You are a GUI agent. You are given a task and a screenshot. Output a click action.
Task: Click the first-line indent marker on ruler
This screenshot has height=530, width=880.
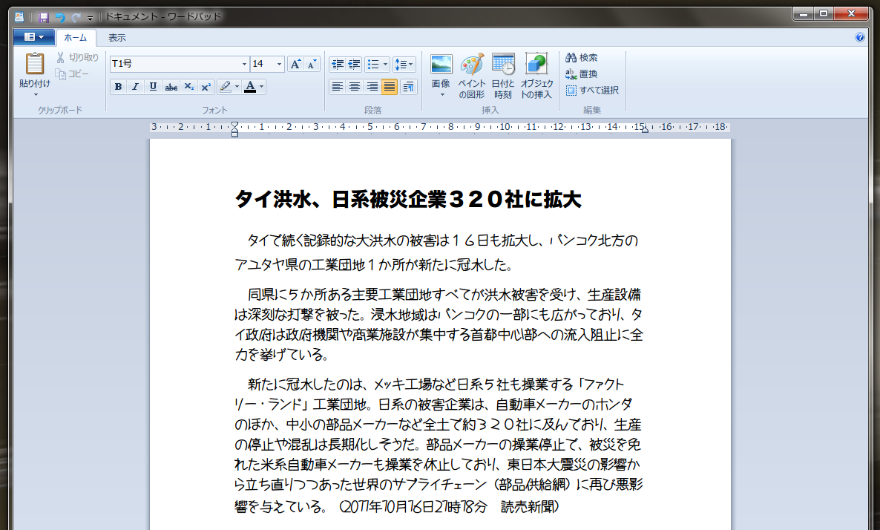tap(234, 125)
